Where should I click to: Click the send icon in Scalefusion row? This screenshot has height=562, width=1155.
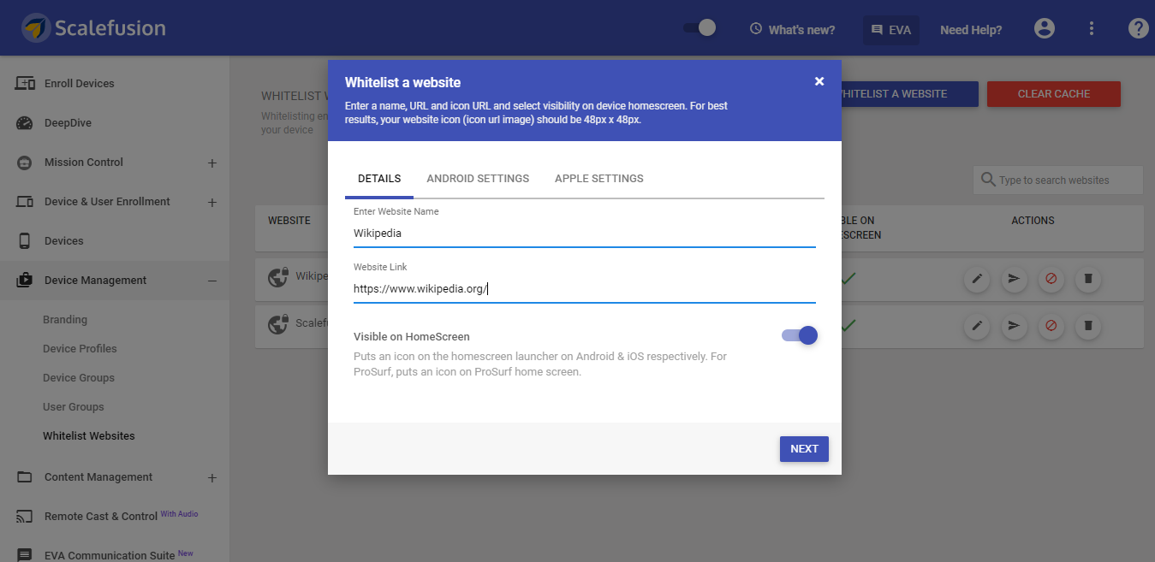coord(1014,326)
